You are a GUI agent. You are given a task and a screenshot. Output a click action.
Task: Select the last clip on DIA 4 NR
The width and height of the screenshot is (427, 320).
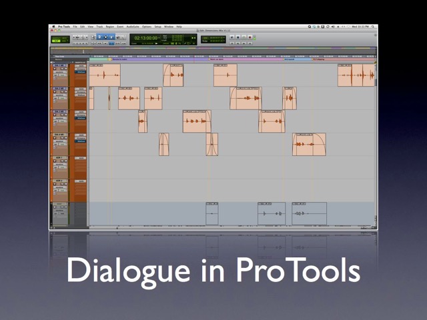309,144
